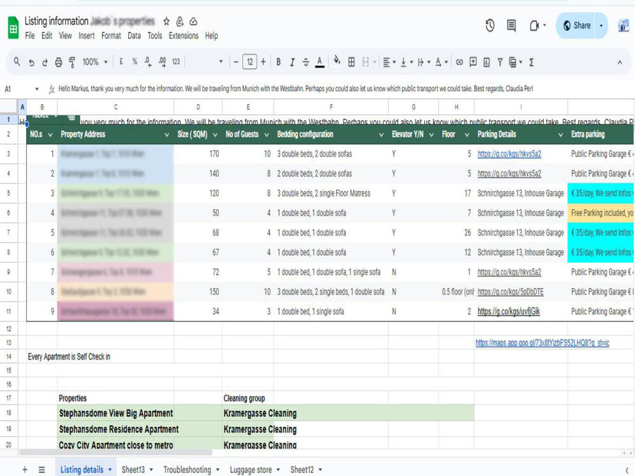This screenshot has width=635, height=476.
Task: Open the functions sigma menu
Action: point(531,62)
